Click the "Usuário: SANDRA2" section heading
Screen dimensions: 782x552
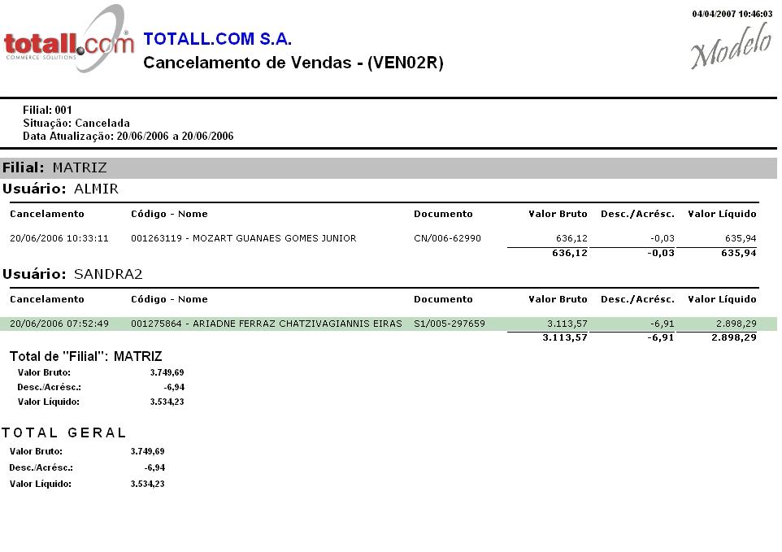[x=72, y=274]
